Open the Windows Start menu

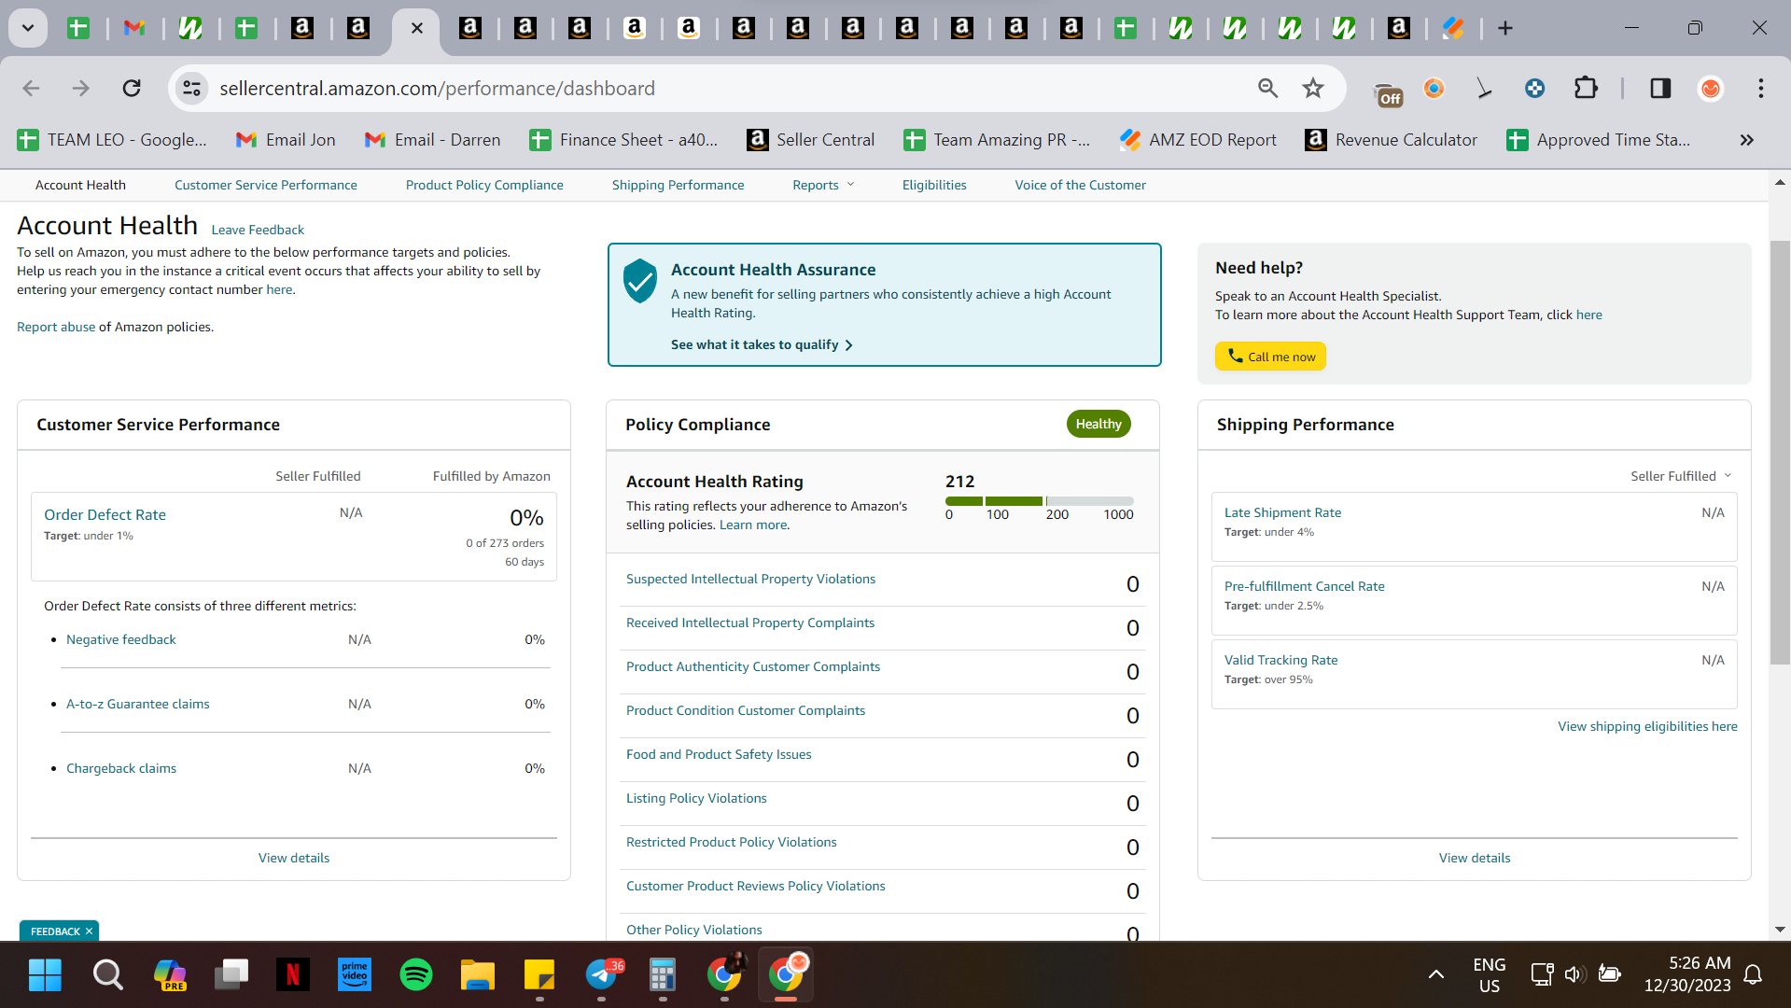point(45,974)
